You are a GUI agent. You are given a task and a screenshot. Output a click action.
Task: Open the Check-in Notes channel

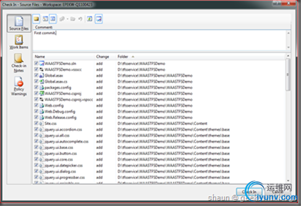(x=19, y=63)
